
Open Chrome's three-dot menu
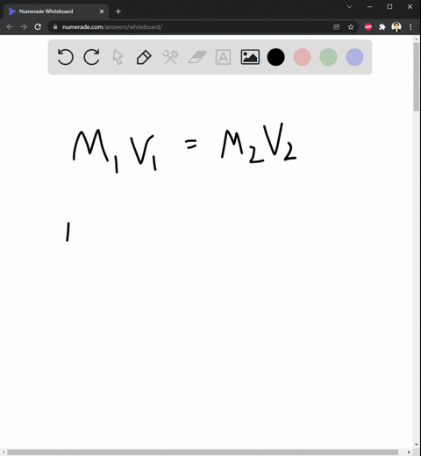[x=410, y=27]
